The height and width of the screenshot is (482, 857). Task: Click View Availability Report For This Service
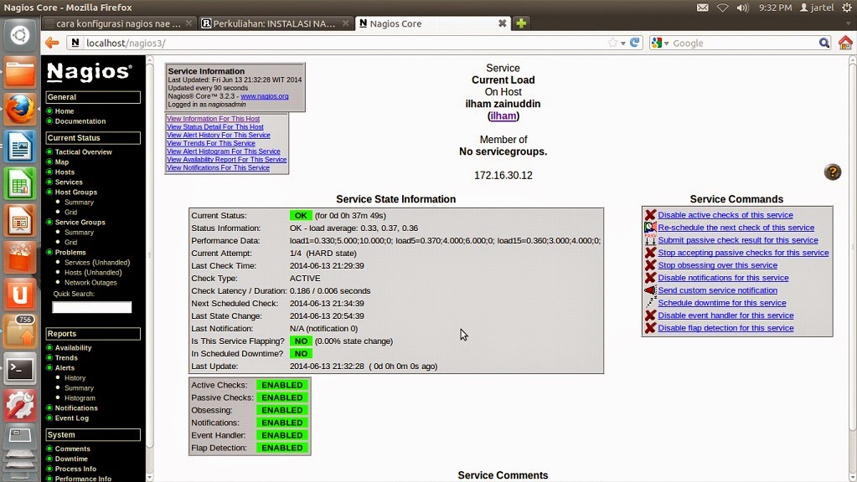(x=226, y=159)
